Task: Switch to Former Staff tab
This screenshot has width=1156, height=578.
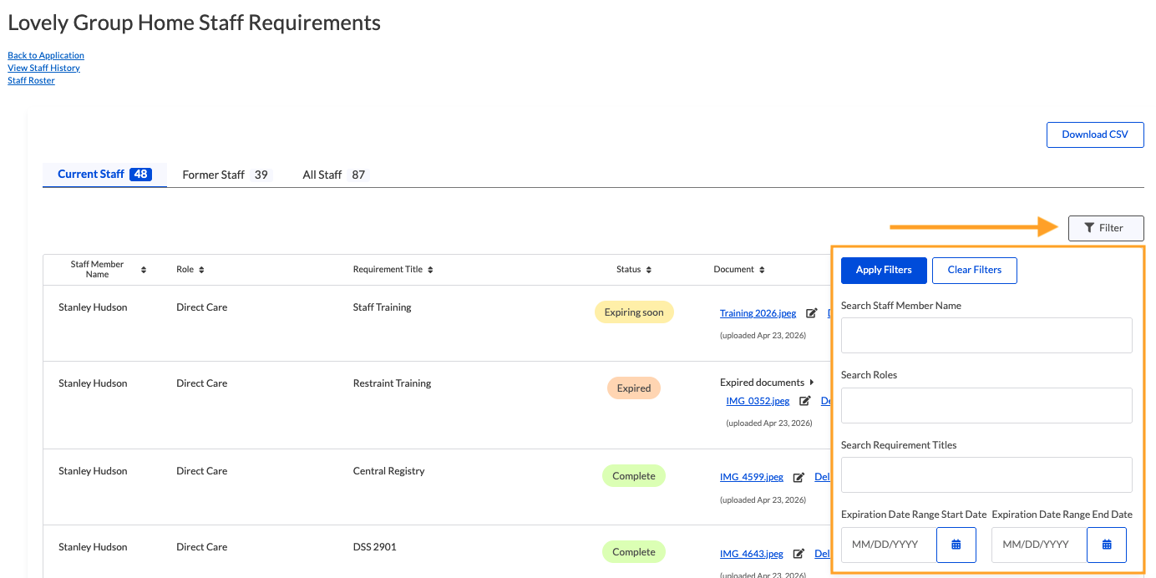Action: coord(226,175)
